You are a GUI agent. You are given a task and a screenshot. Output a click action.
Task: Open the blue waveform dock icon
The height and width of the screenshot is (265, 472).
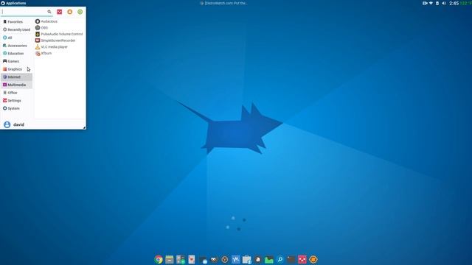[236, 259]
